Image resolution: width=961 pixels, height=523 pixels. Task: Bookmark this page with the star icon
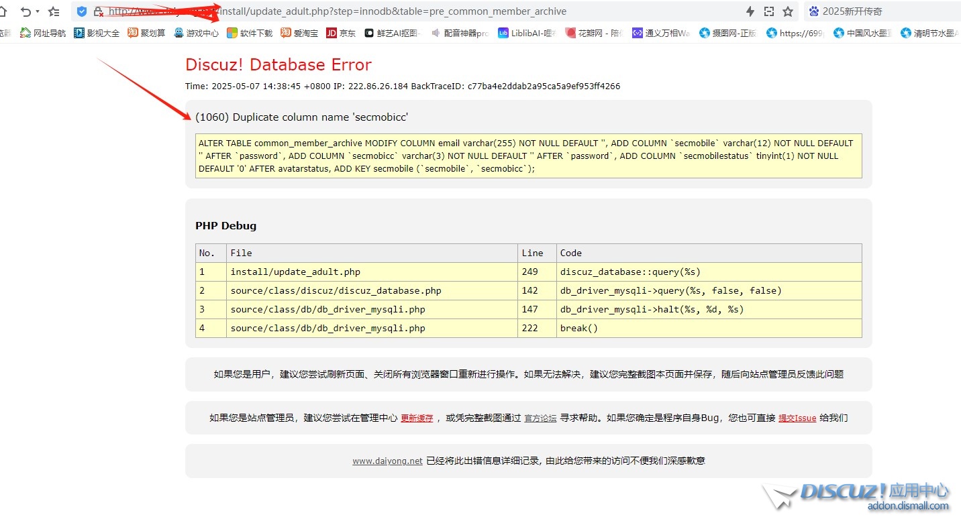(788, 11)
